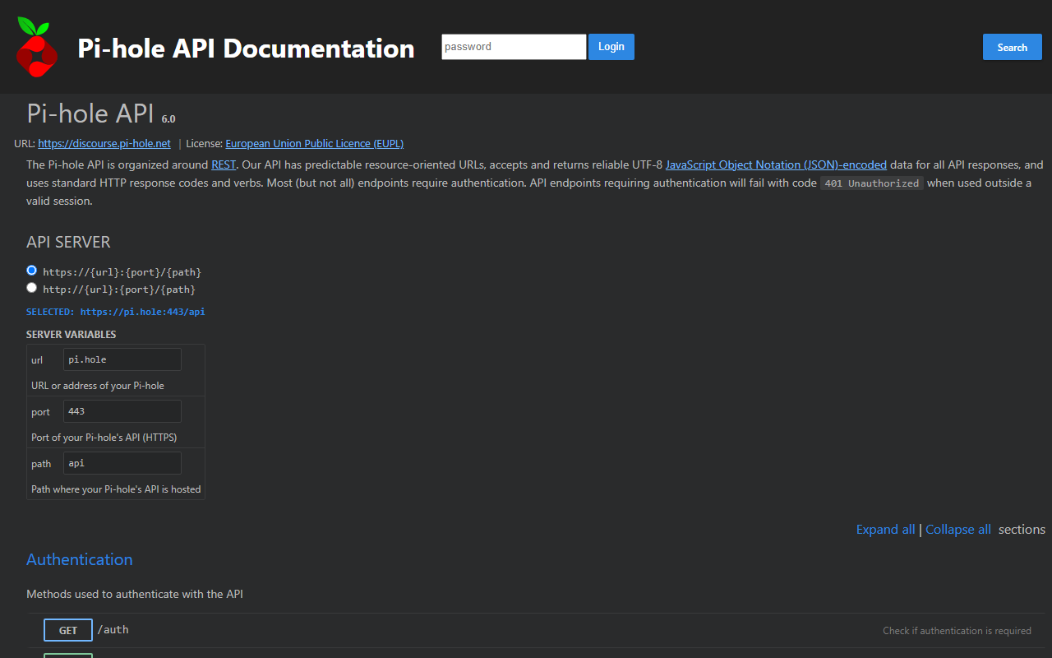Follow the REST hyperlink
Screen dimensions: 1052x658
click(224, 164)
